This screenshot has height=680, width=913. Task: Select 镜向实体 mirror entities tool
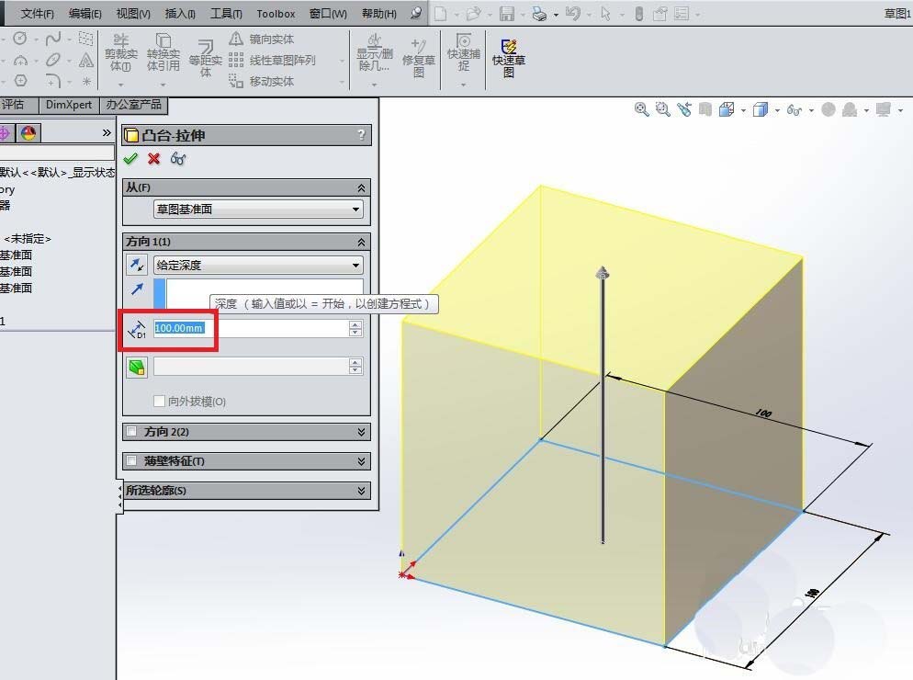[262, 39]
